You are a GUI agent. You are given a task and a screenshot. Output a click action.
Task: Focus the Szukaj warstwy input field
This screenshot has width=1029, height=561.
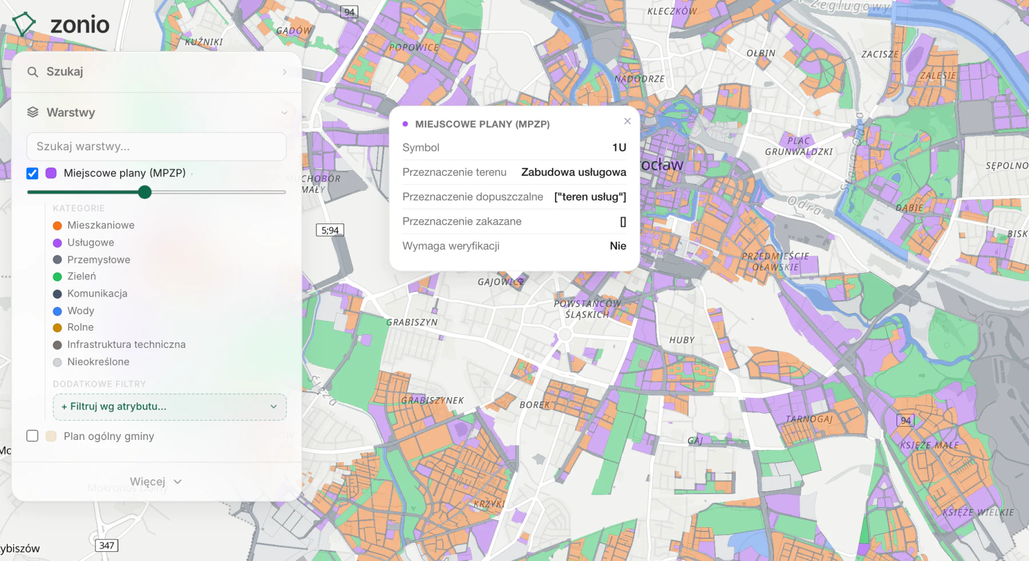click(x=157, y=147)
